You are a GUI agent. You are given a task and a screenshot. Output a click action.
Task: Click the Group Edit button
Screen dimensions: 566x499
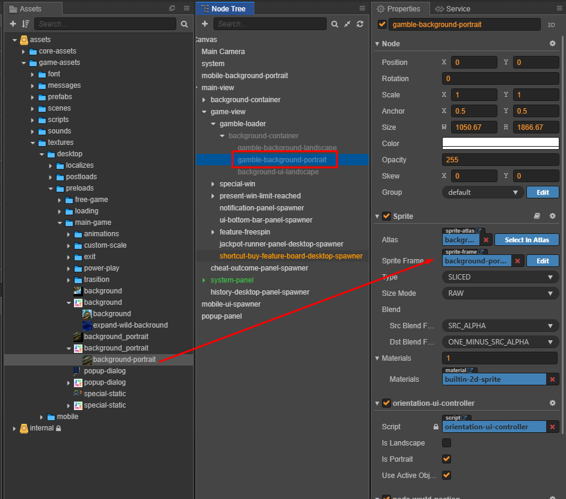coord(543,192)
